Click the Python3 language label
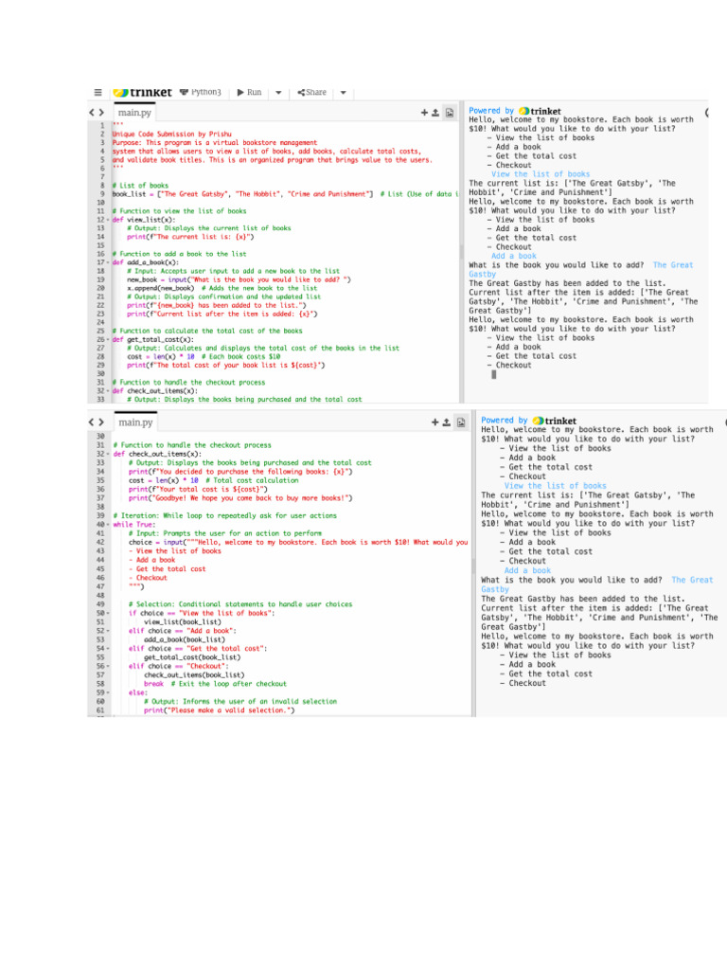 (201, 92)
